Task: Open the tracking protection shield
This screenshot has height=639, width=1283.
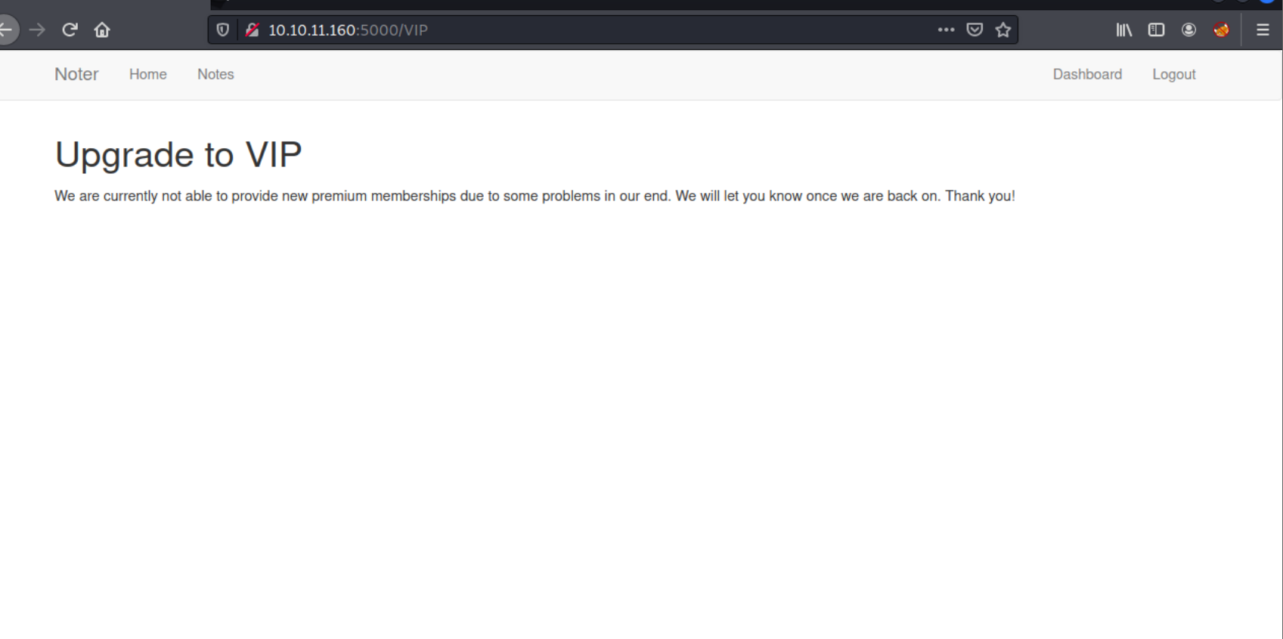Action: [223, 30]
